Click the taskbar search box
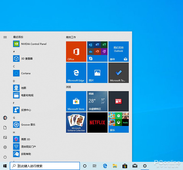This screenshot has width=183, height=170. pos(45,166)
